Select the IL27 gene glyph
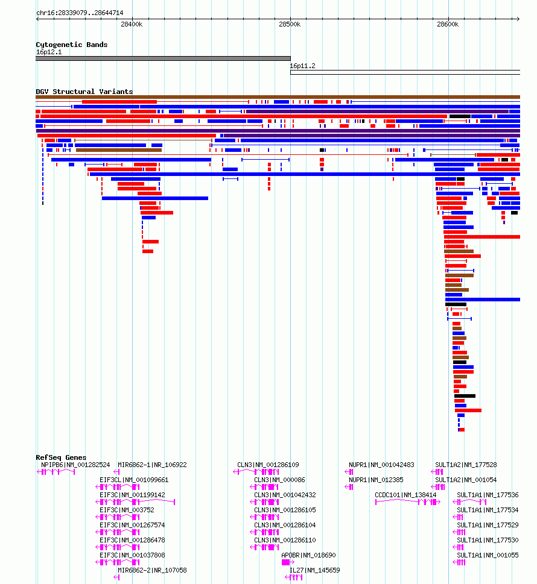 (293, 577)
